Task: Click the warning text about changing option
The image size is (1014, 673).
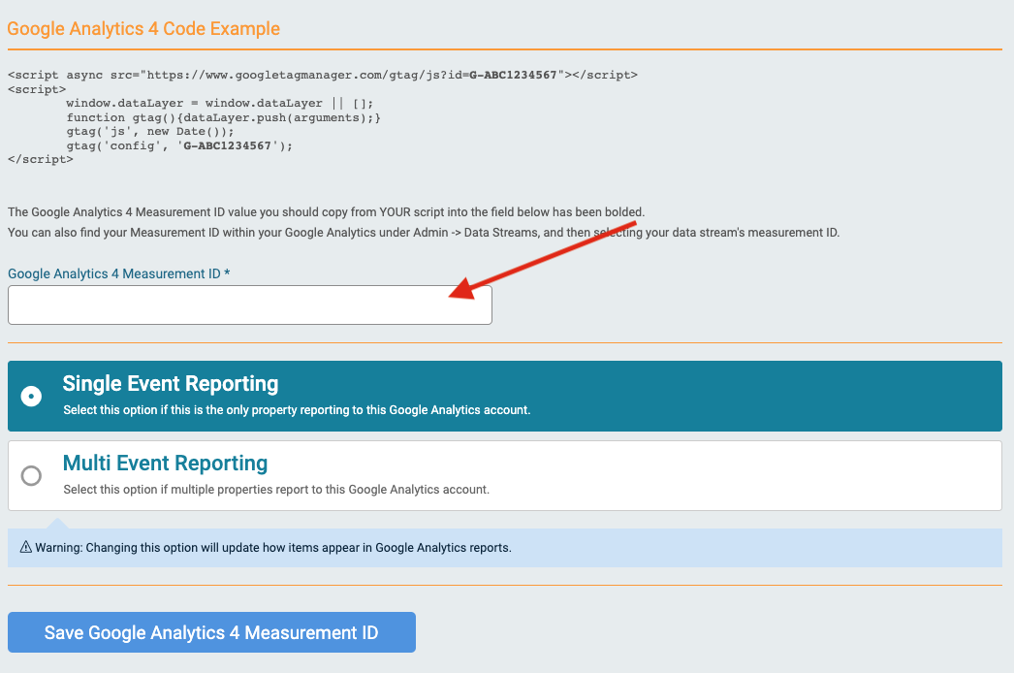Action: pos(273,548)
